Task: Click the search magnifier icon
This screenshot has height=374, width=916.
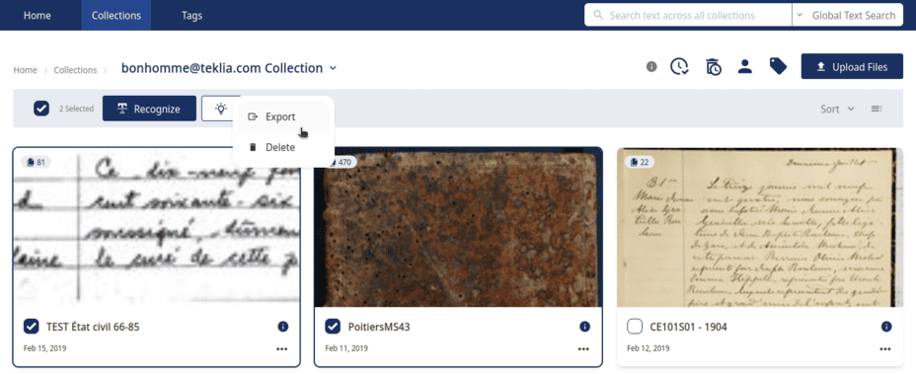Action: pos(597,15)
